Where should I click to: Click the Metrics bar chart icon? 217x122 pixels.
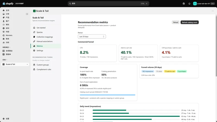click(x=34, y=46)
